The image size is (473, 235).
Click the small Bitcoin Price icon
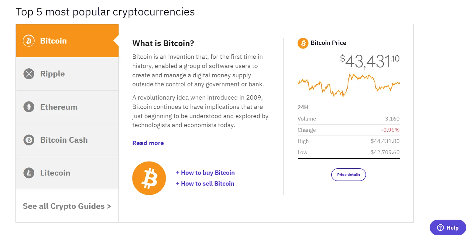click(303, 43)
